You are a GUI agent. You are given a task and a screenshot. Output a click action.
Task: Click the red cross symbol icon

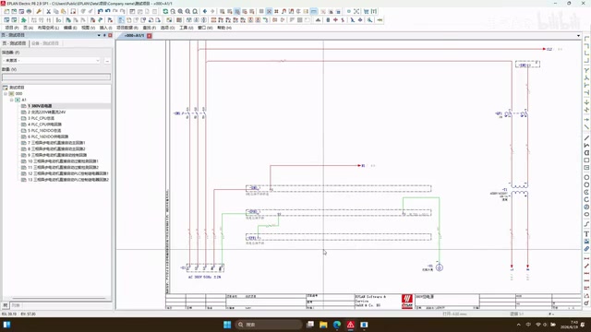click(335, 20)
